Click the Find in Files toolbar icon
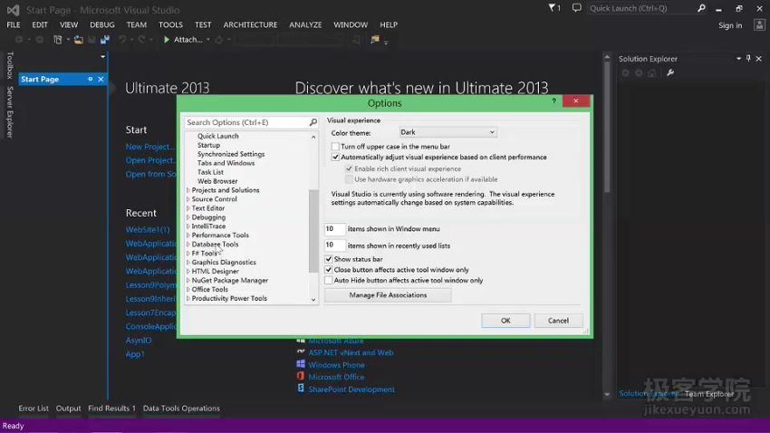Screen dimensions: 770x433 (x=375, y=40)
